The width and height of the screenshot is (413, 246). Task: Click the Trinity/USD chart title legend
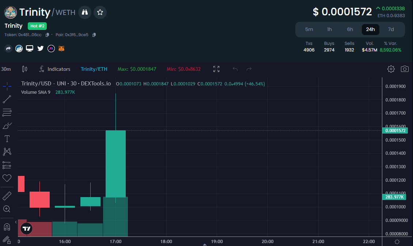coord(66,84)
